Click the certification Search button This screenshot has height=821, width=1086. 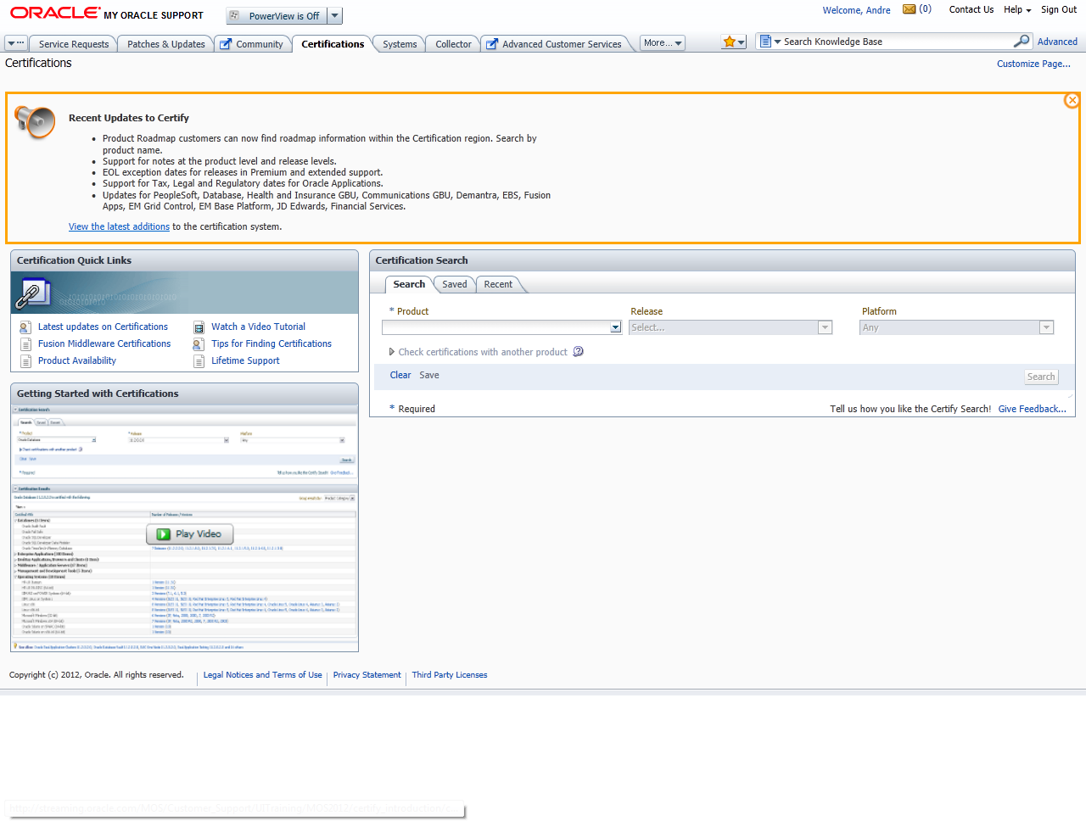[x=1041, y=377]
